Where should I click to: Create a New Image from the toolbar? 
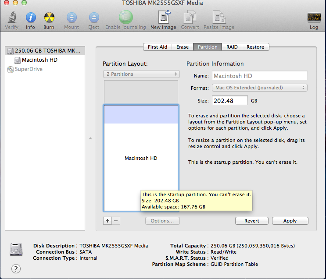(164, 17)
